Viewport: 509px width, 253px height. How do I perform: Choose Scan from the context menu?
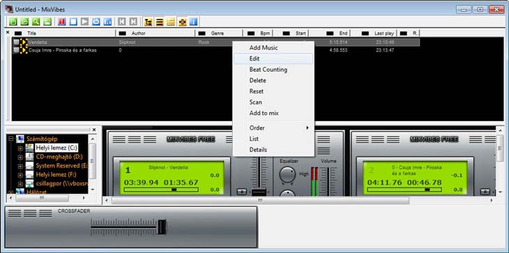273,102
